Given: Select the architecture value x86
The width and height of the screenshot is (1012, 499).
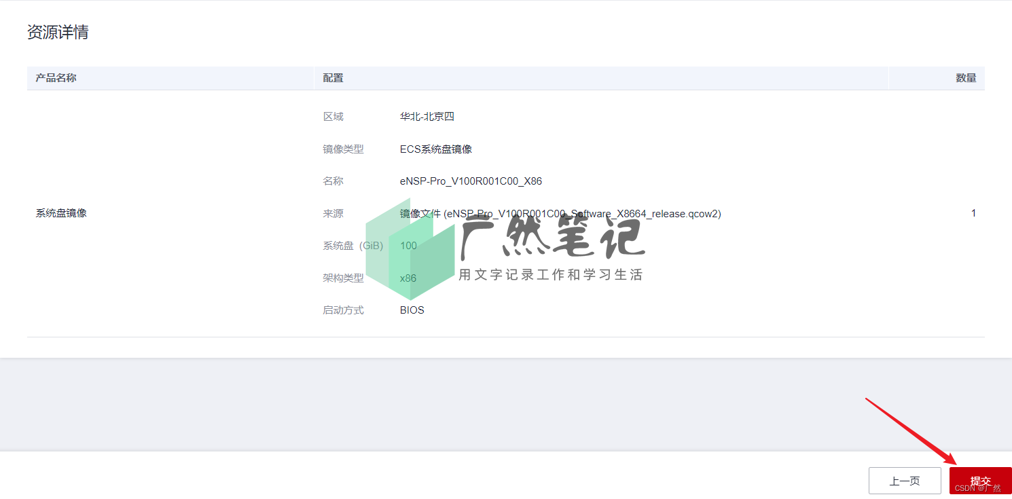Looking at the screenshot, I should [x=408, y=278].
